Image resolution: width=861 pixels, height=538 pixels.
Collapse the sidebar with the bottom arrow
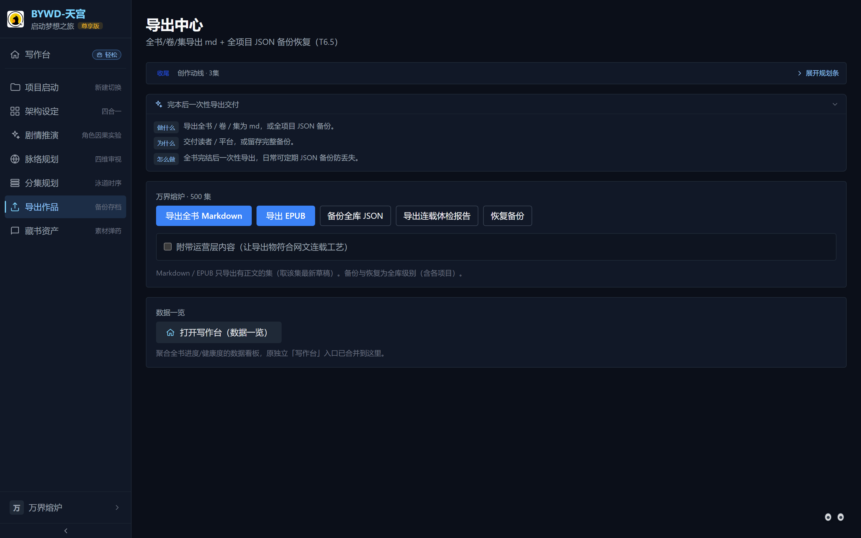tap(65, 531)
